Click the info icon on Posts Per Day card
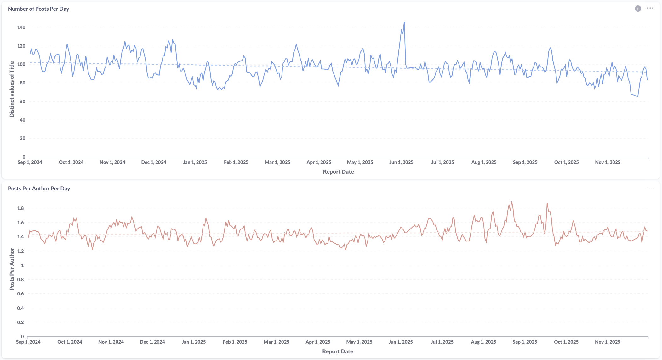The height and width of the screenshot is (360, 662). 638,9
